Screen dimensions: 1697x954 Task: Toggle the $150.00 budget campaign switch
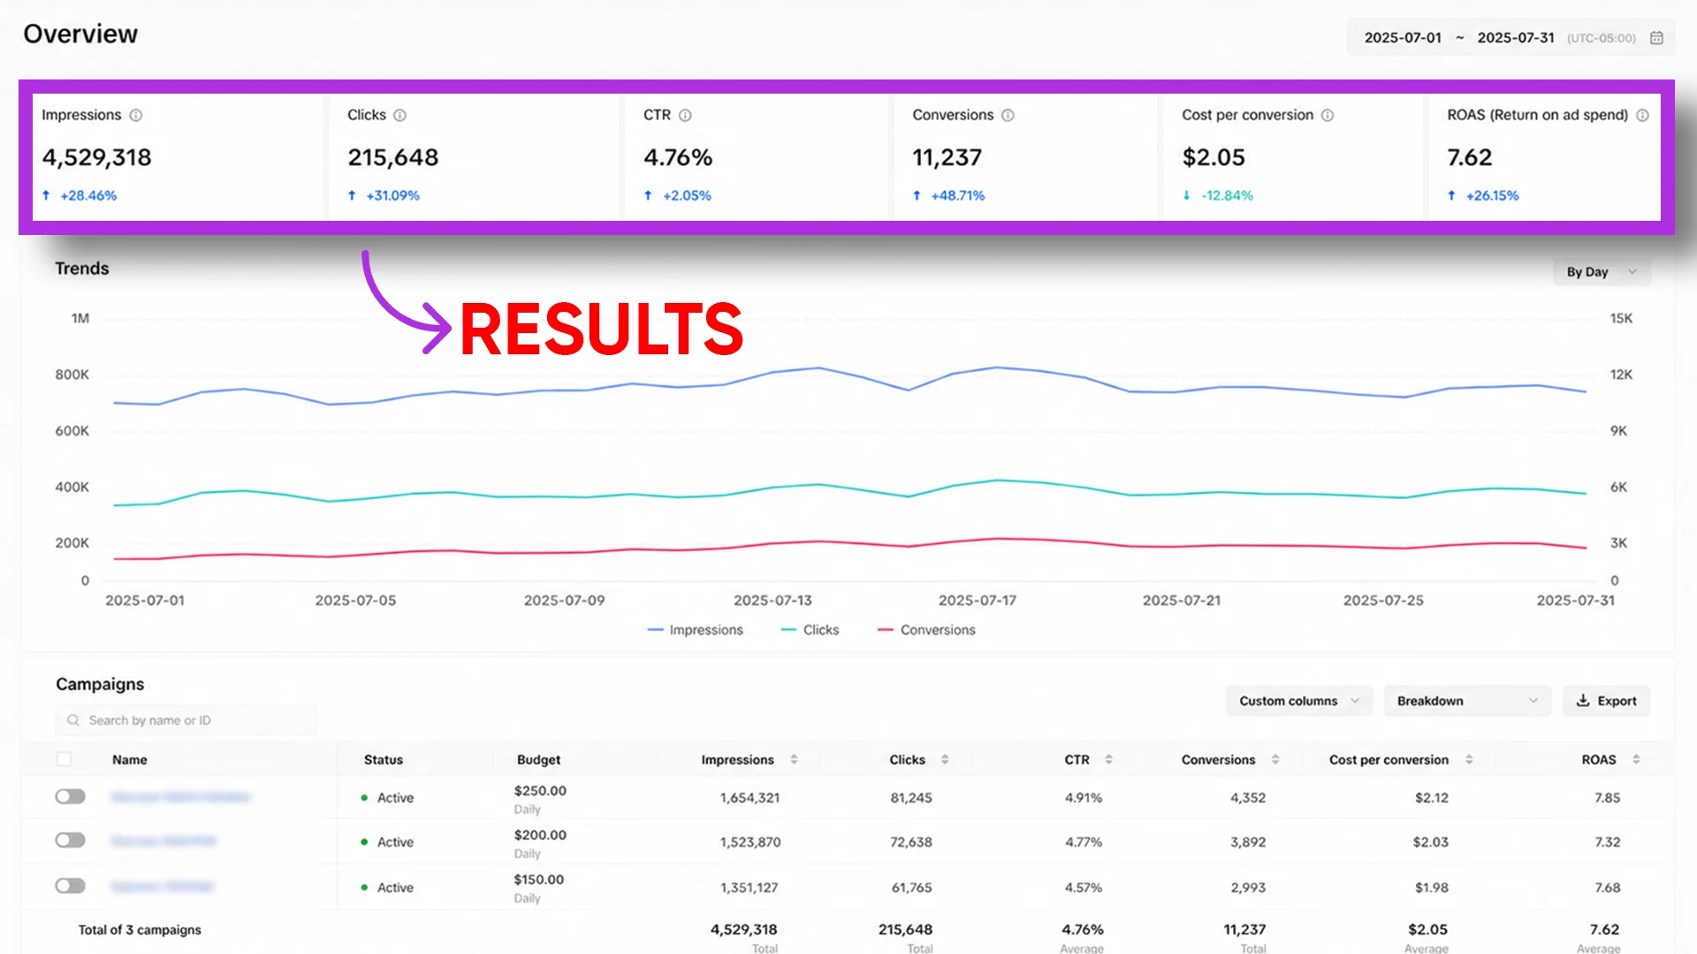point(71,886)
